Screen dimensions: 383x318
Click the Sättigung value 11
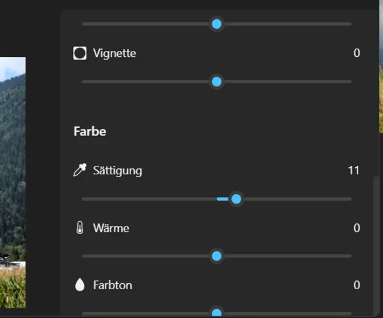pos(354,171)
